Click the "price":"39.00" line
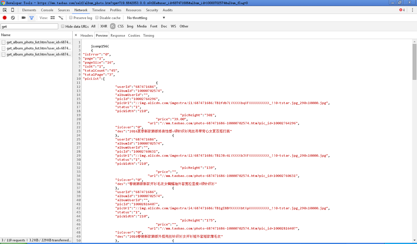 click(x=172, y=119)
